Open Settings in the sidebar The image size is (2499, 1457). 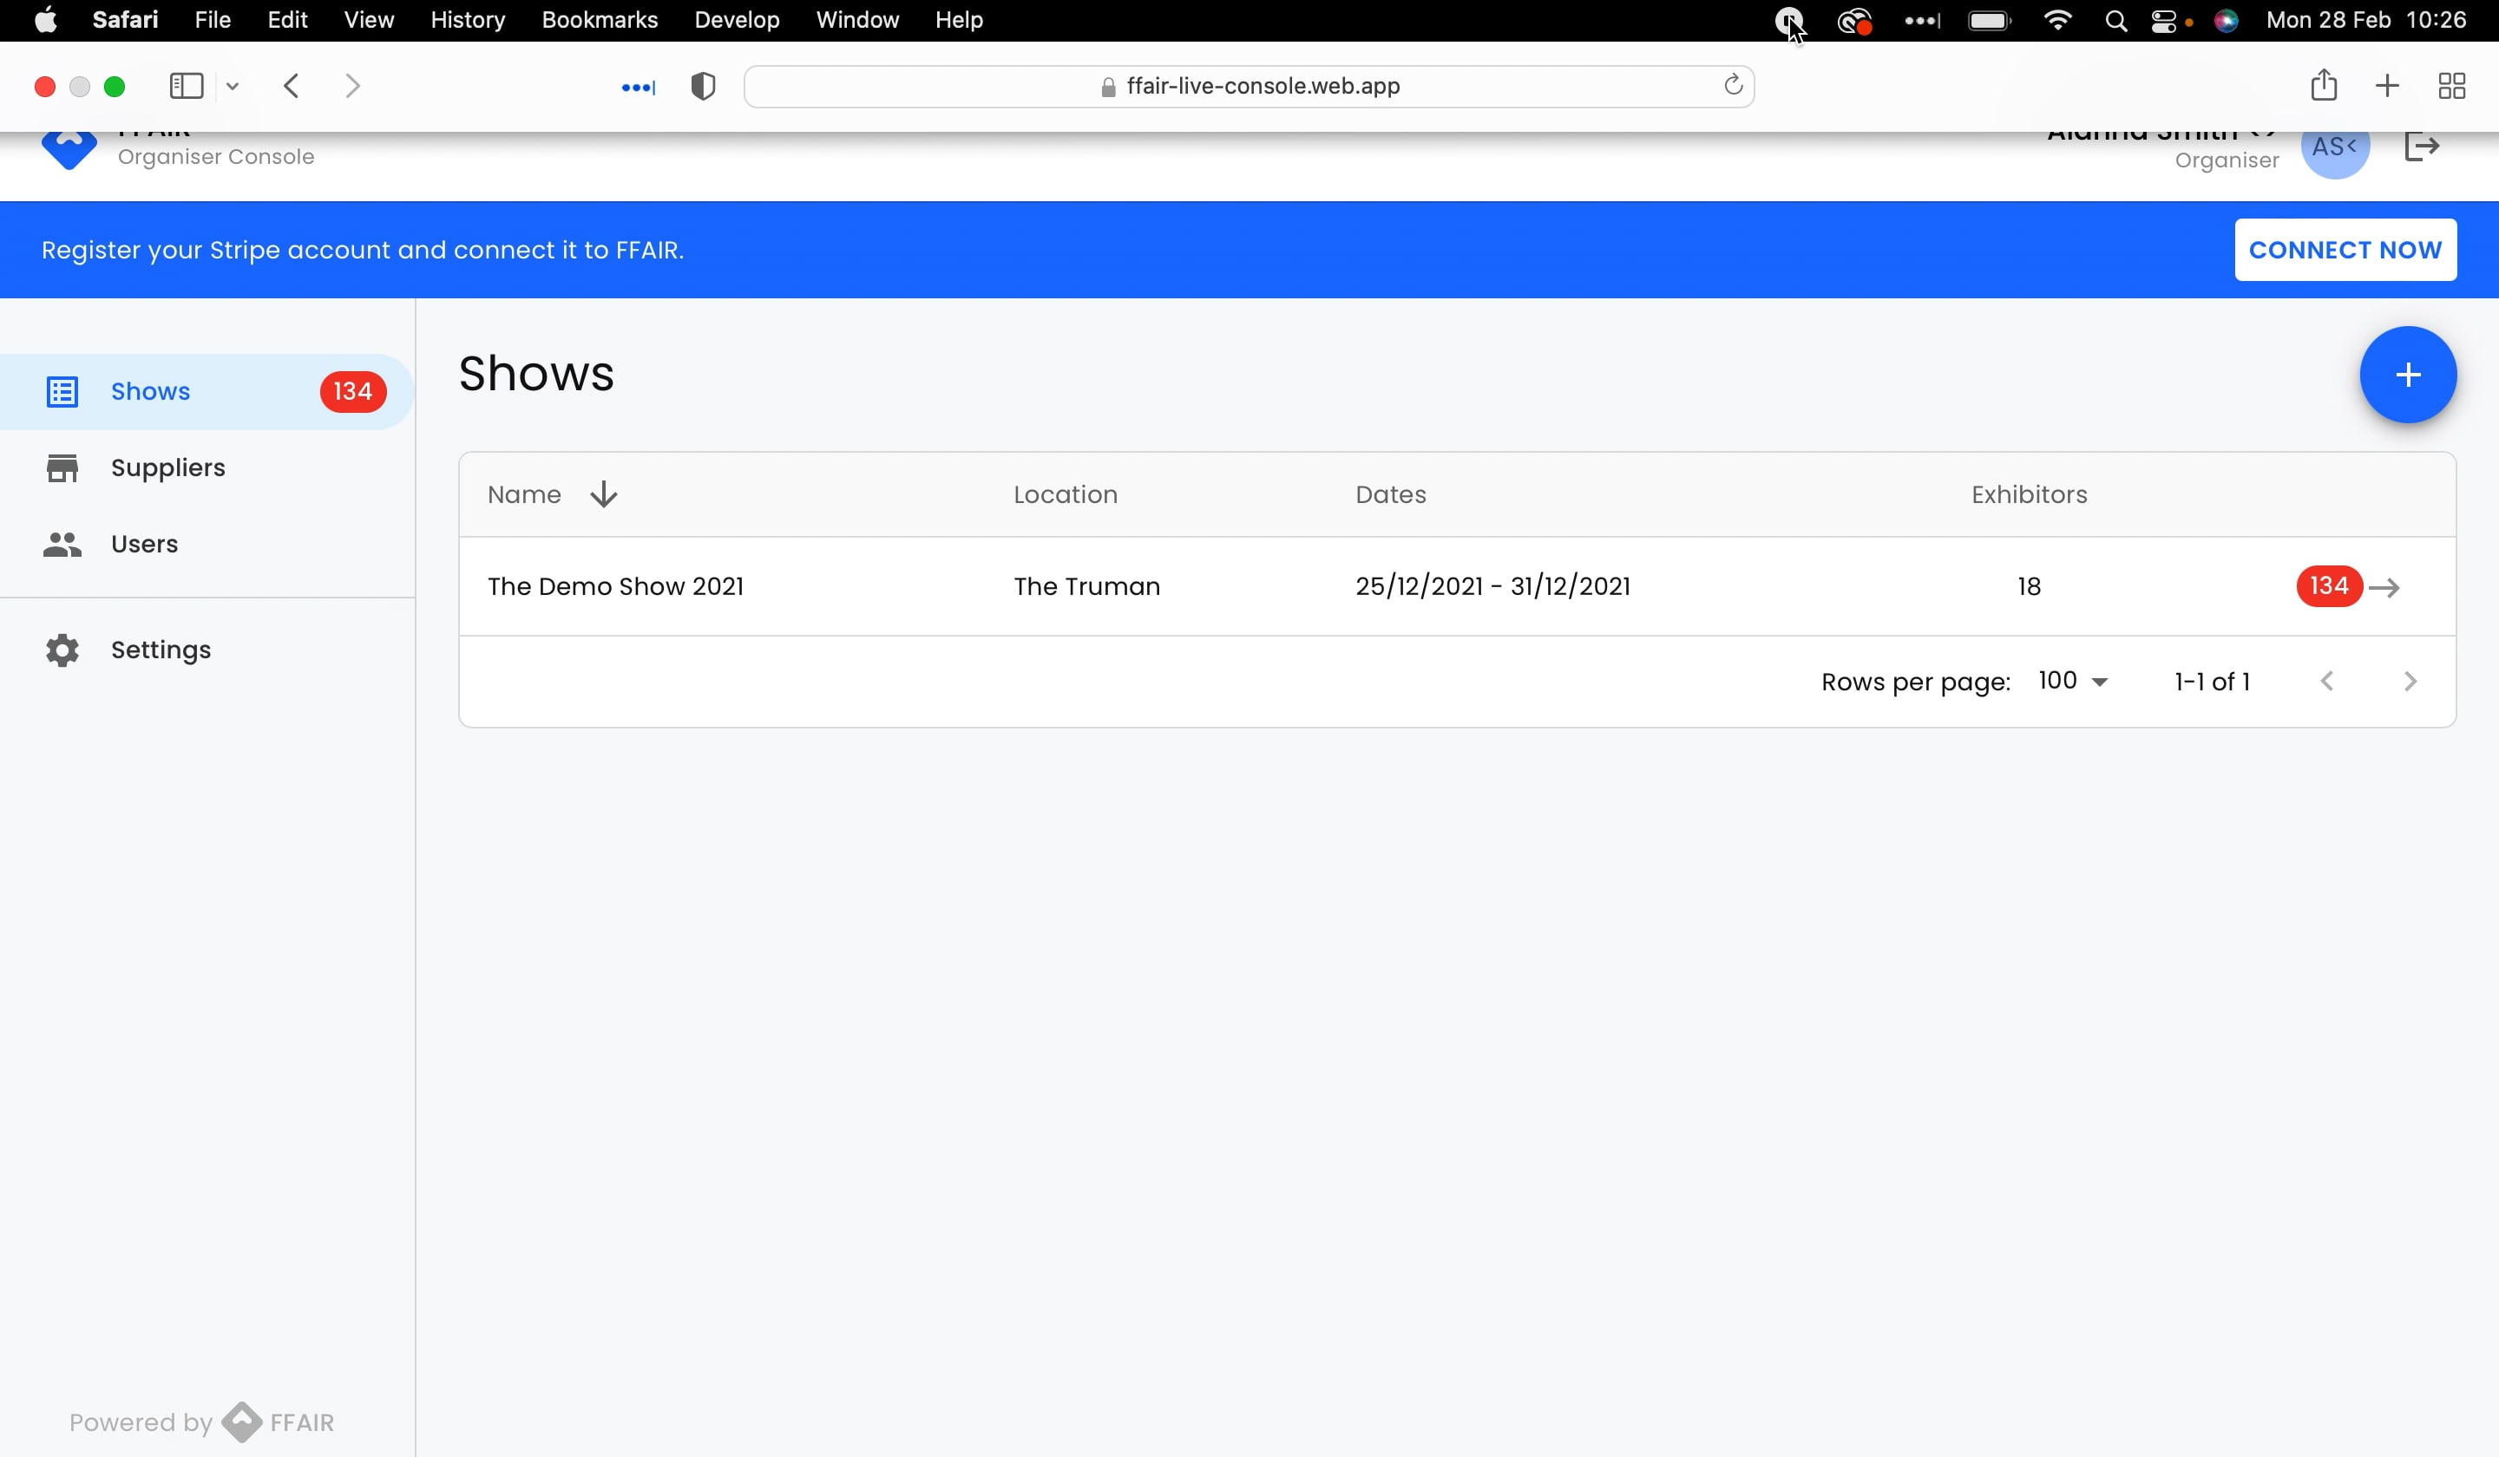click(x=207, y=650)
